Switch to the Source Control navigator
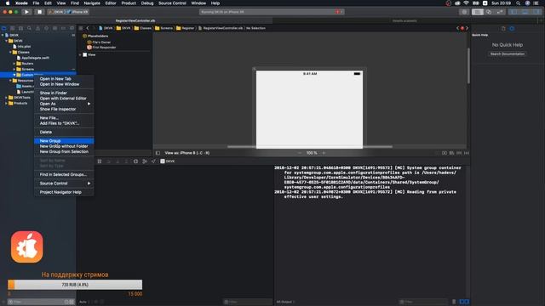Screen dimensions: 545x306 (x=13, y=28)
